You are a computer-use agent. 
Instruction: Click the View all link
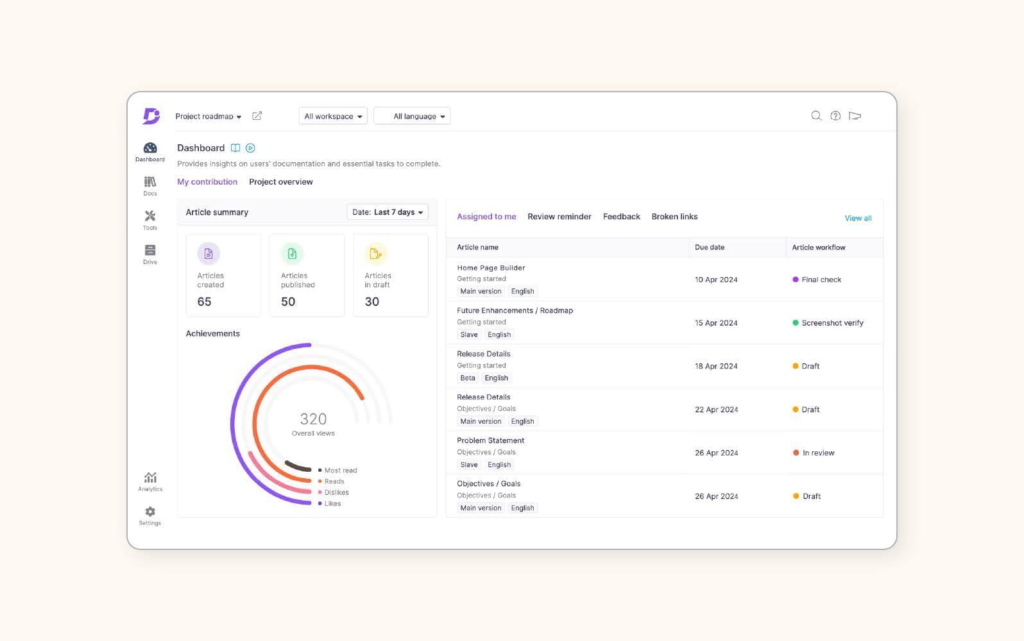[858, 219]
